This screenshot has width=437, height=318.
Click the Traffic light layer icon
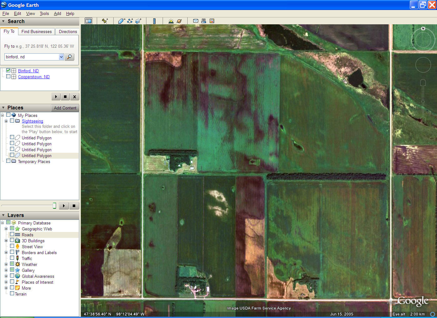pos(17,258)
